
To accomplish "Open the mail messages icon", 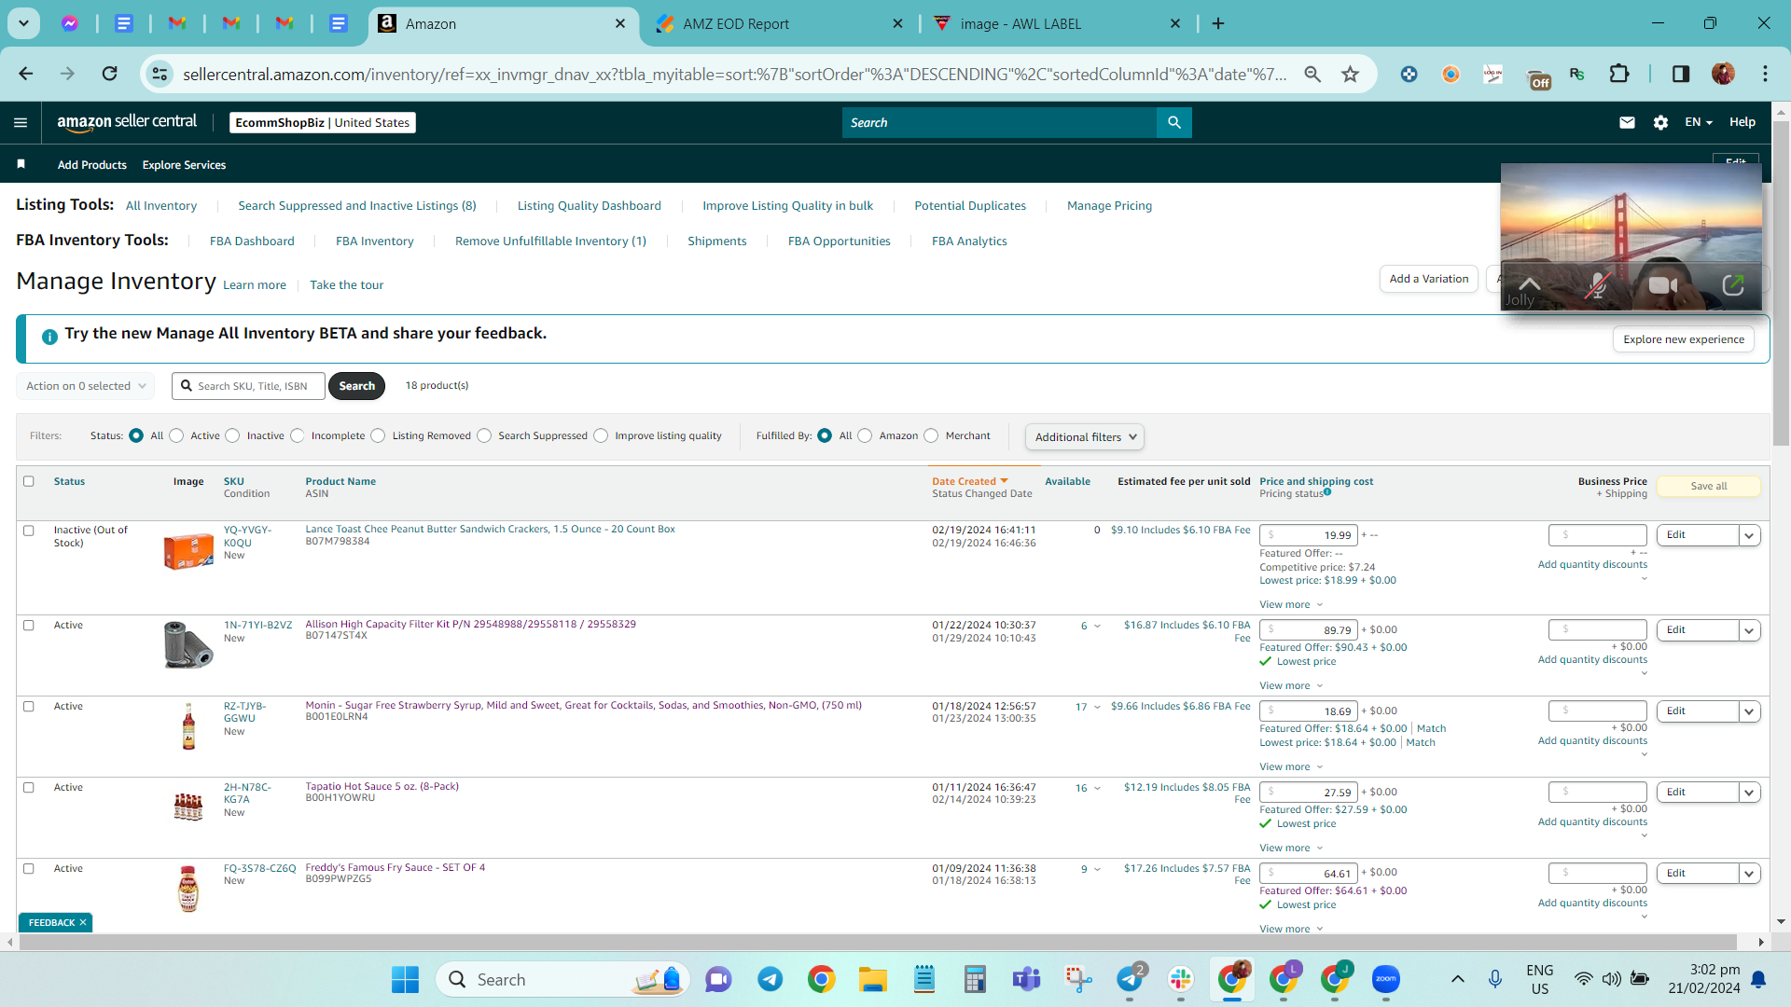I will (1627, 122).
